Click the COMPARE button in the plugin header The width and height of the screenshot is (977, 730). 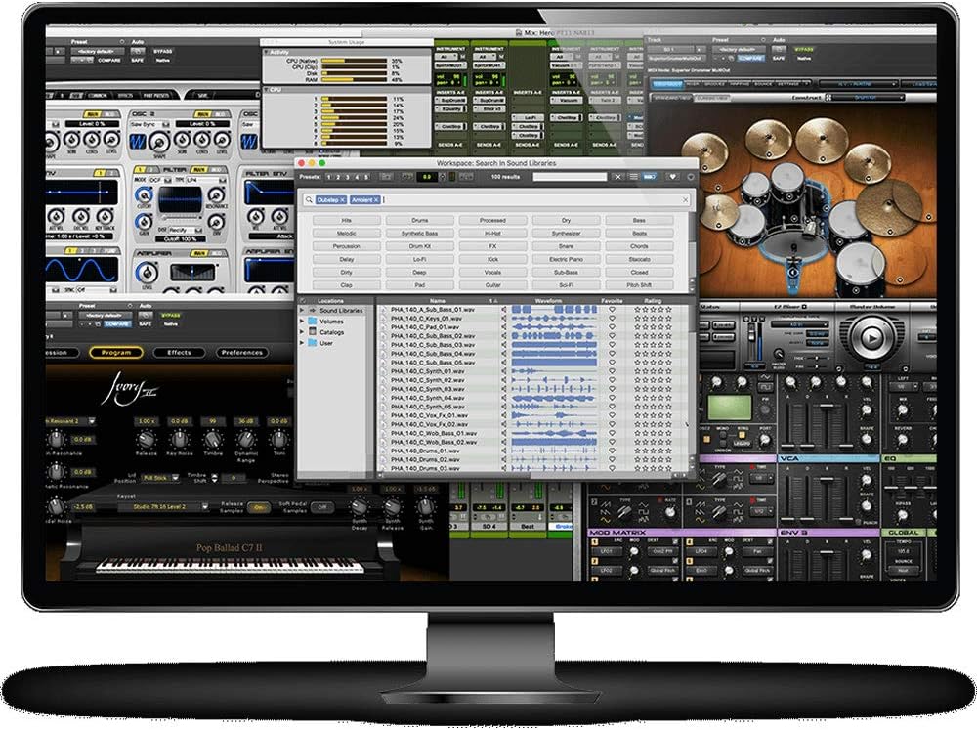pos(117,323)
